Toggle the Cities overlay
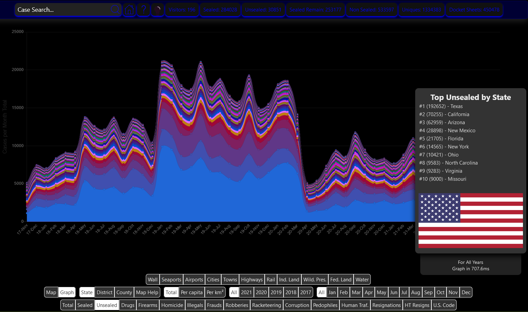 [213, 279]
